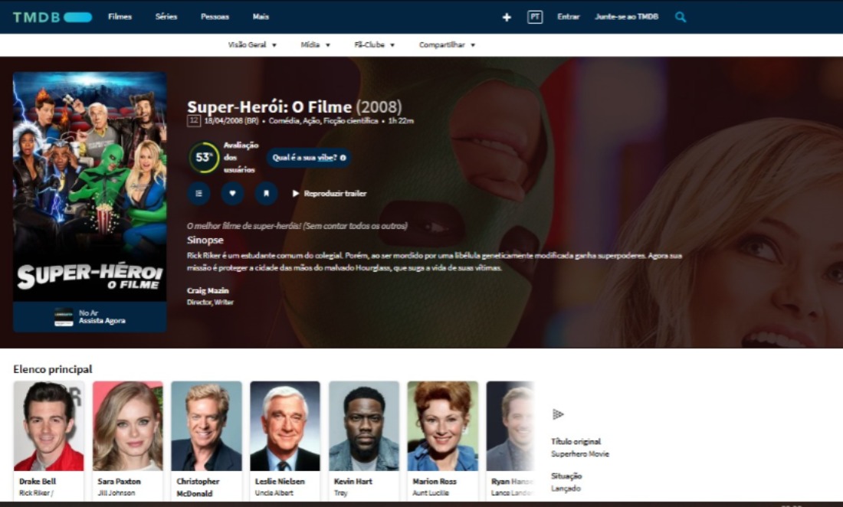Viewport: 843px width, 507px height.
Task: Open the Séries menu
Action: (x=166, y=17)
